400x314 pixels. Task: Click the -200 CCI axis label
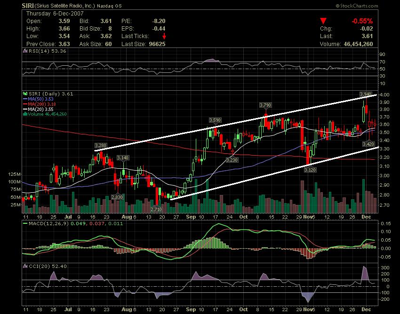pyautogui.click(x=384, y=299)
